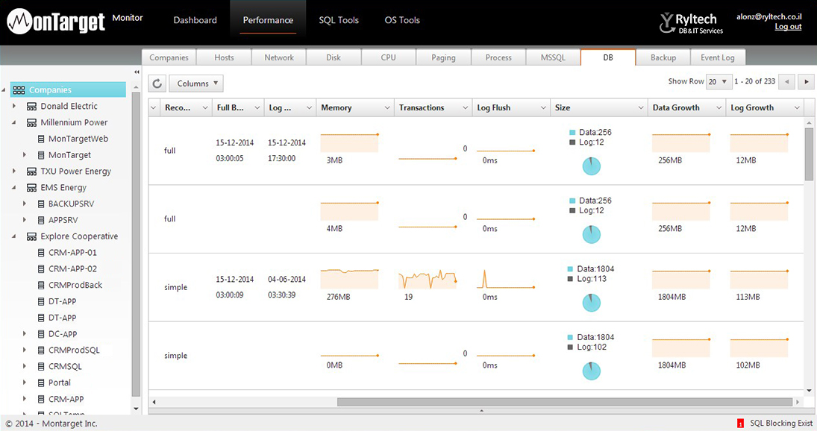
Task: Open the Companies tab
Action: click(x=169, y=57)
